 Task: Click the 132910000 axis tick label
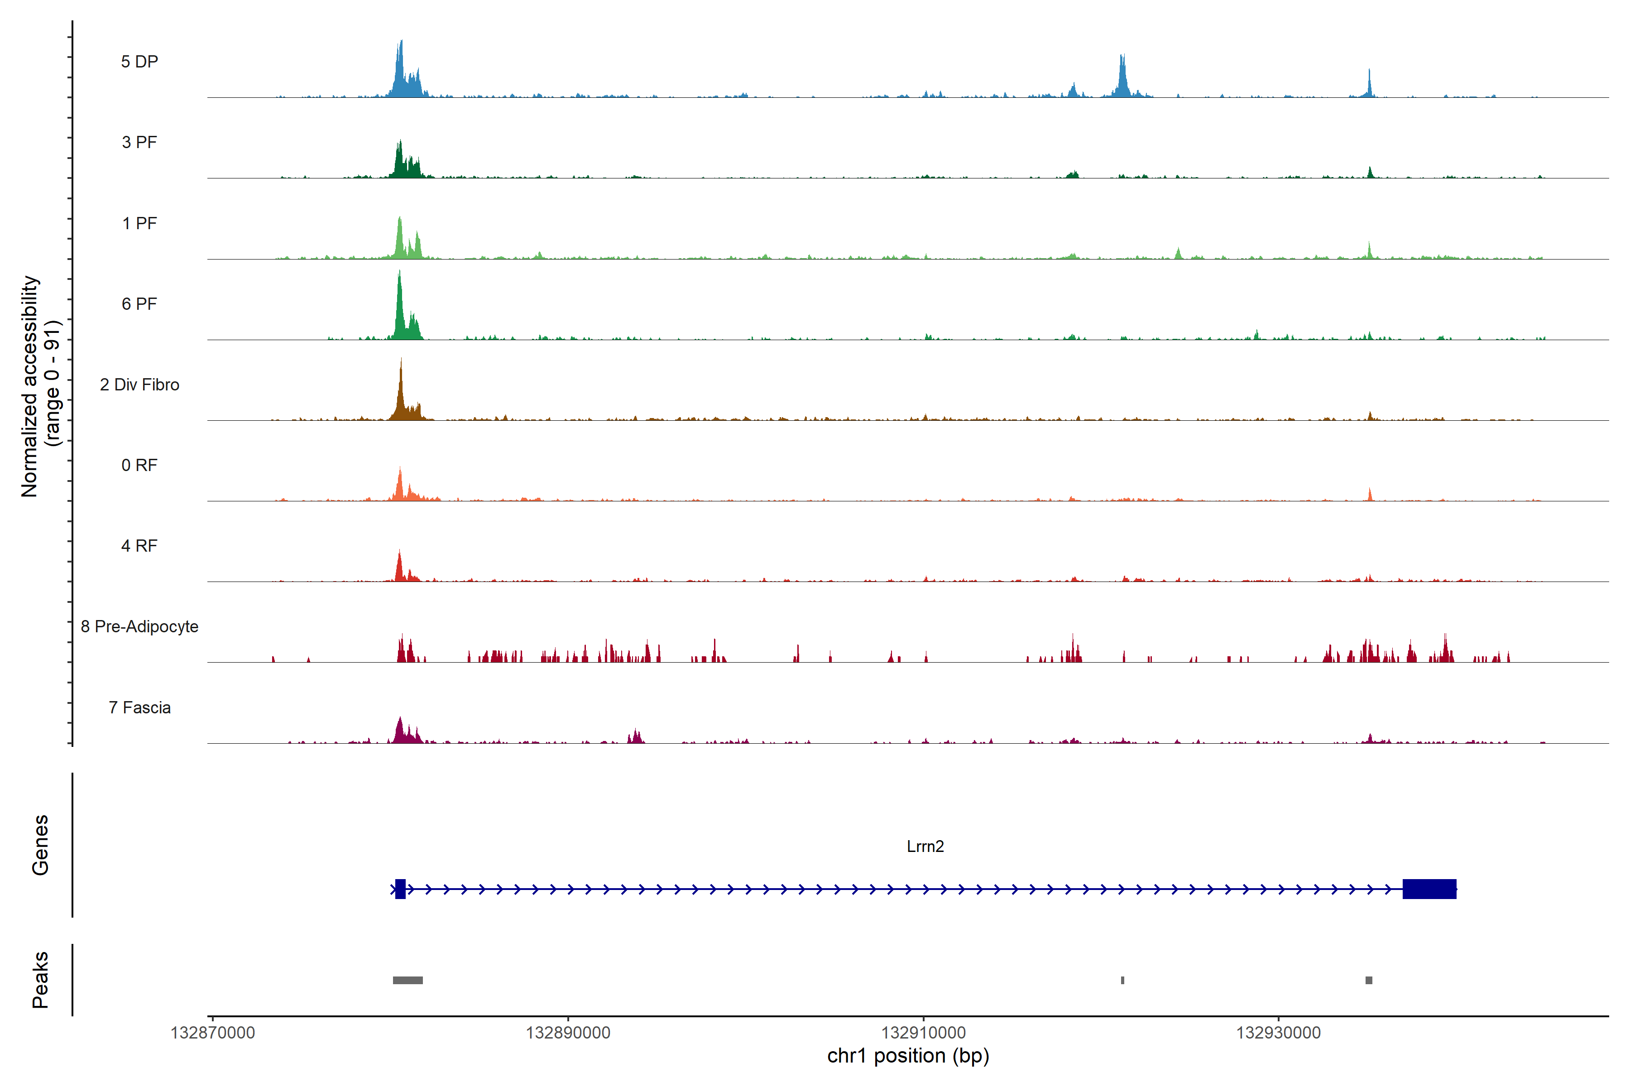(923, 1033)
